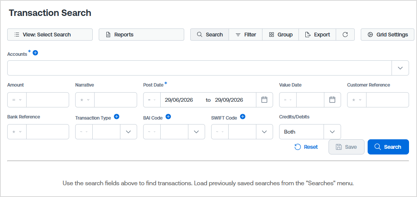Edit the Post Date end 29/09/2026
The image size is (417, 197).
(x=229, y=100)
